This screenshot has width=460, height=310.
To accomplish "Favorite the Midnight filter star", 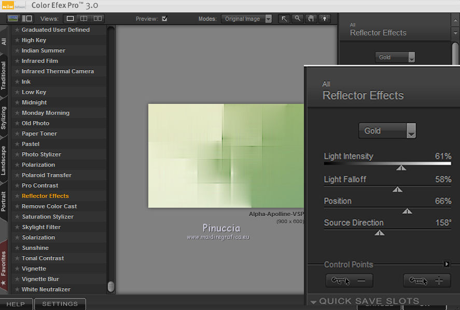I will point(17,102).
